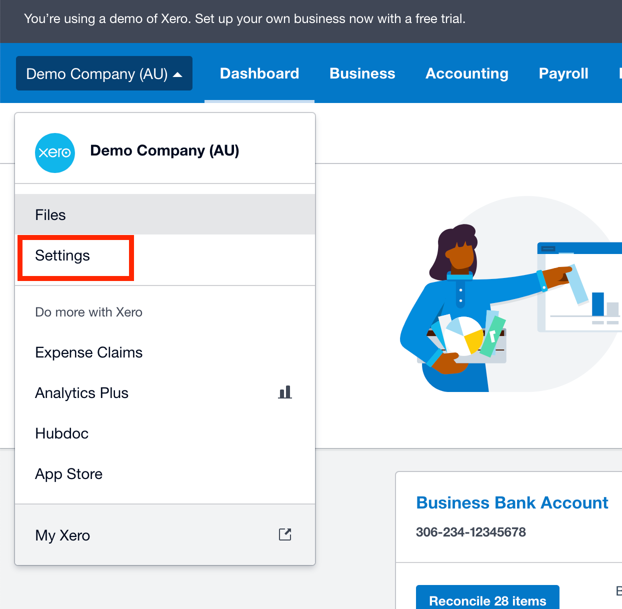The width and height of the screenshot is (622, 609).
Task: Select Demo Company (AU) name in dropdown header
Action: pos(164,150)
